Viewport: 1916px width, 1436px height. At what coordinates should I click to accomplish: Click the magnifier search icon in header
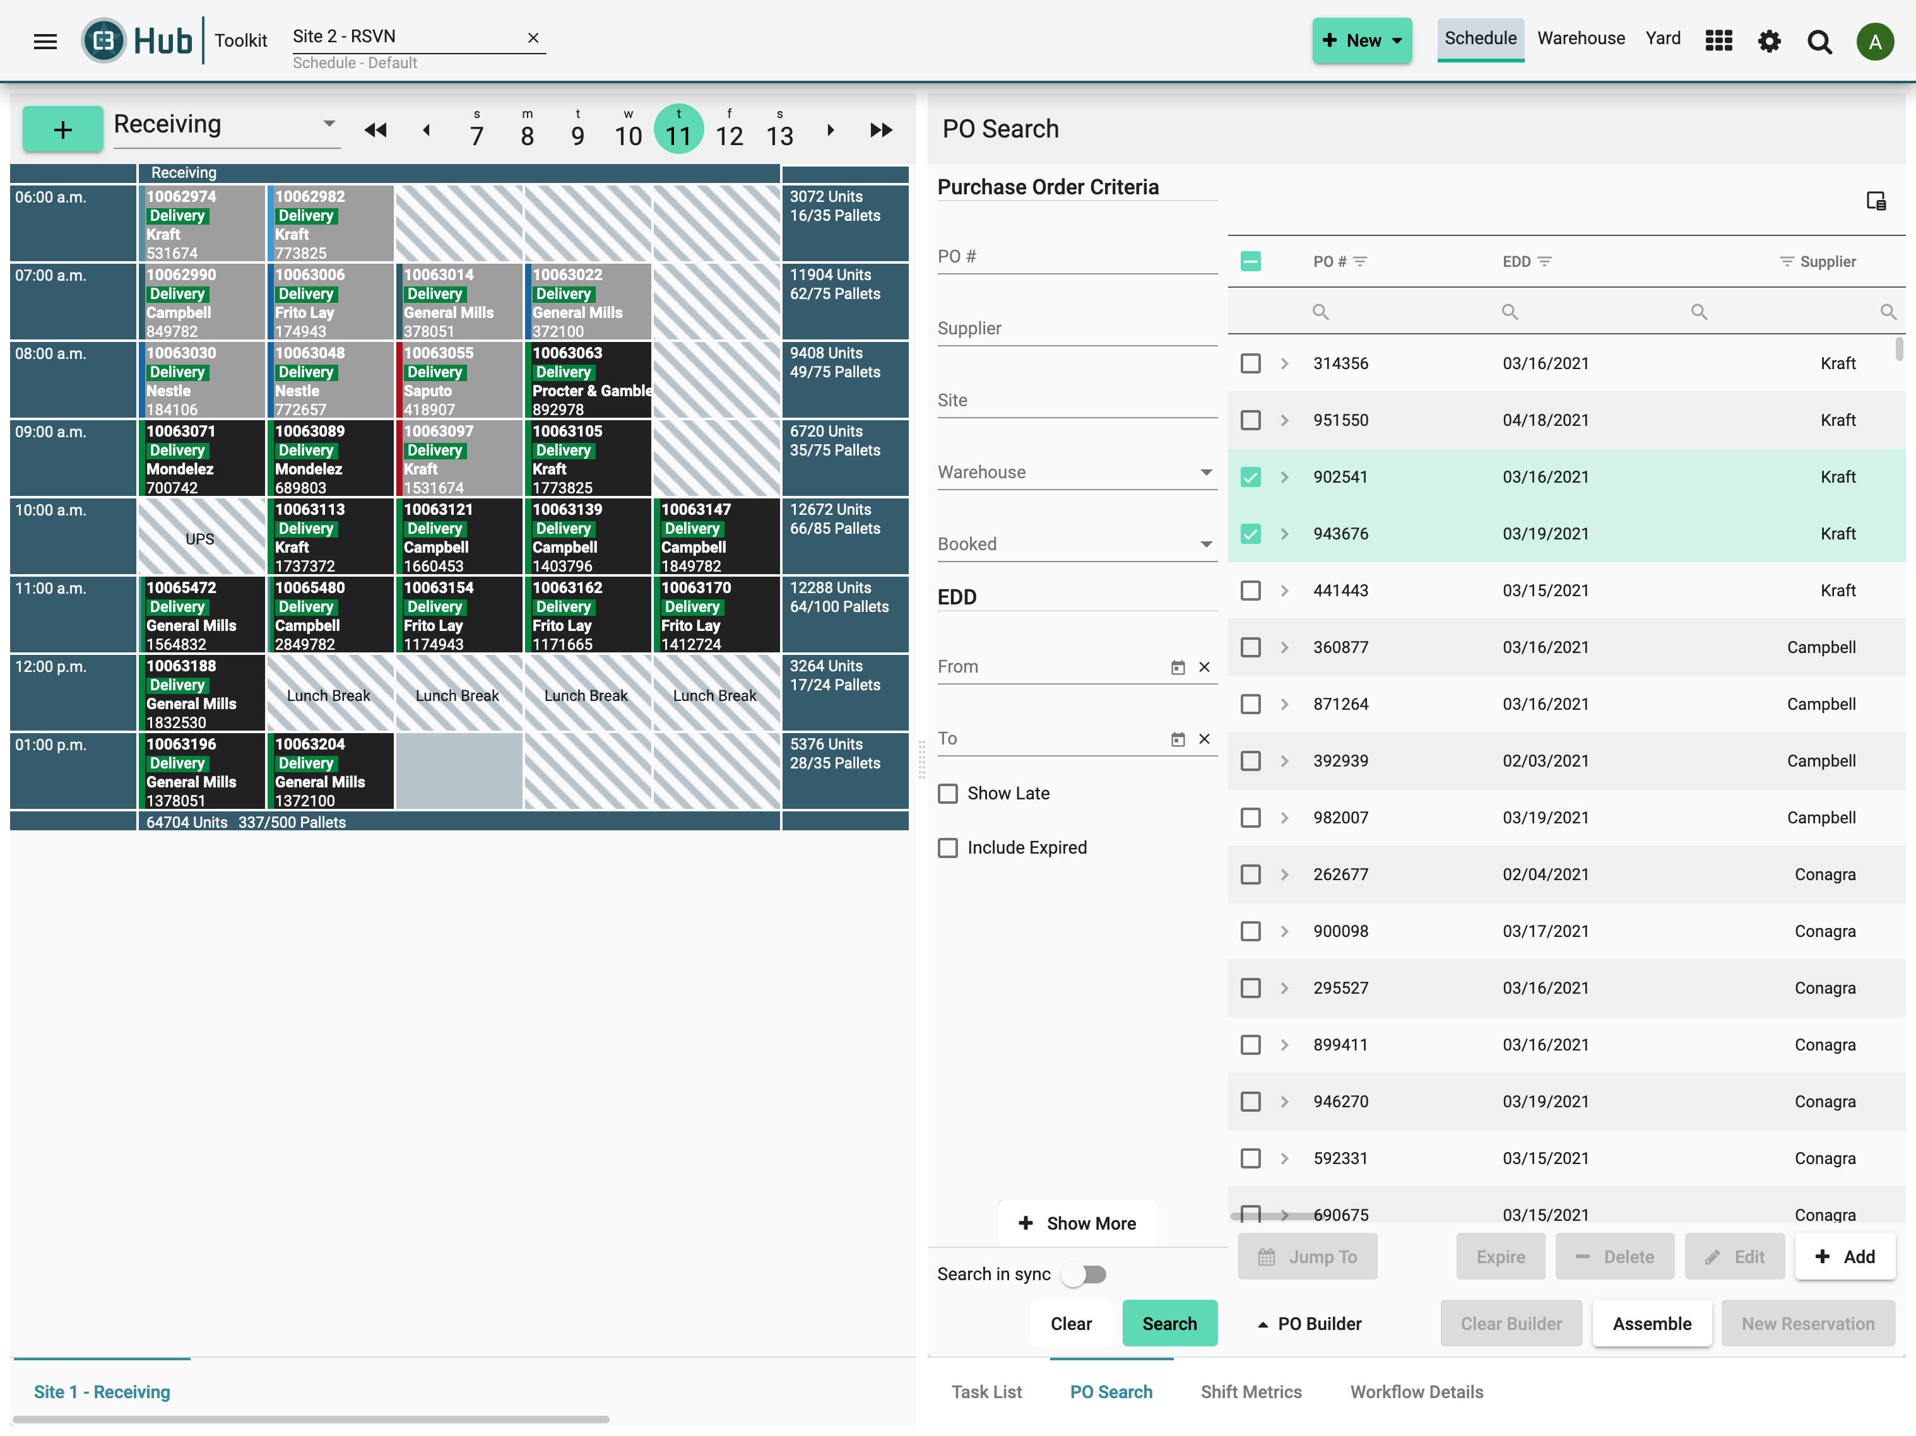(1819, 42)
